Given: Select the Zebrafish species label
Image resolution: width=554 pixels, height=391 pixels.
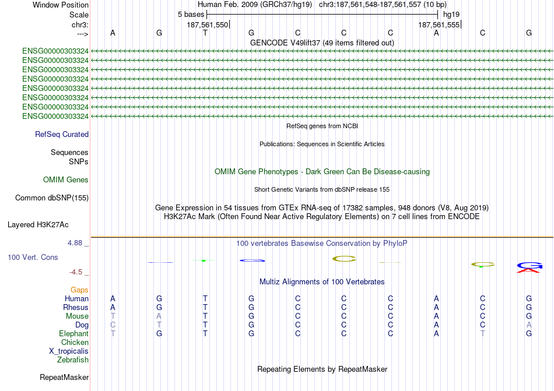Looking at the screenshot, I should point(73,360).
